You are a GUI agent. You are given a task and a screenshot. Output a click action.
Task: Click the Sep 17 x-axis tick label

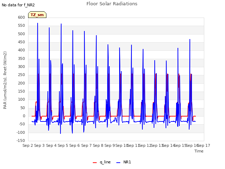pos(204,145)
